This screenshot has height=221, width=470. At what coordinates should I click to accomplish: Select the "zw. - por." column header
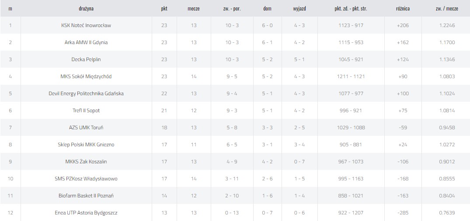(232, 8)
